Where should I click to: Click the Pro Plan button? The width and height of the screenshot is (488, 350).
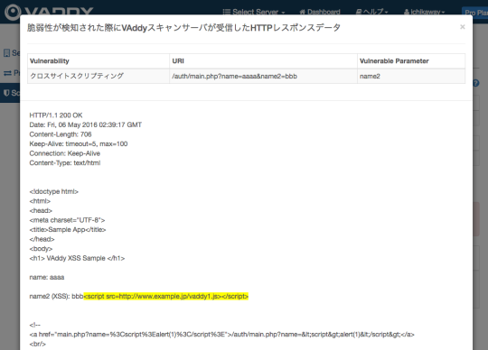pyautogui.click(x=475, y=13)
